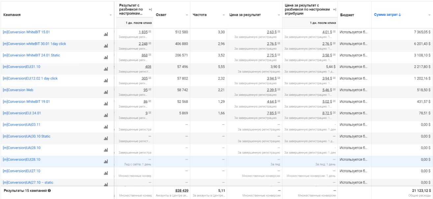The image size is (433, 199).
Task: Open charts for [m]Conversion WhiteBIT 15.01 campaign
Action: click(106, 34)
